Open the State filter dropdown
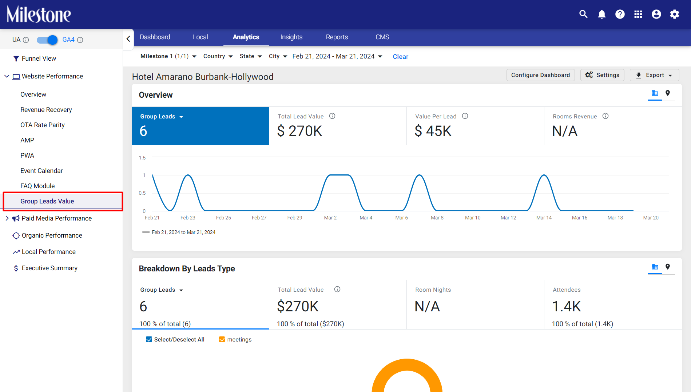This screenshot has width=691, height=392. [251, 56]
